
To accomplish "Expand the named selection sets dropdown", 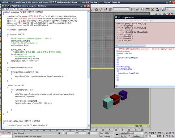I will coord(122,9).
